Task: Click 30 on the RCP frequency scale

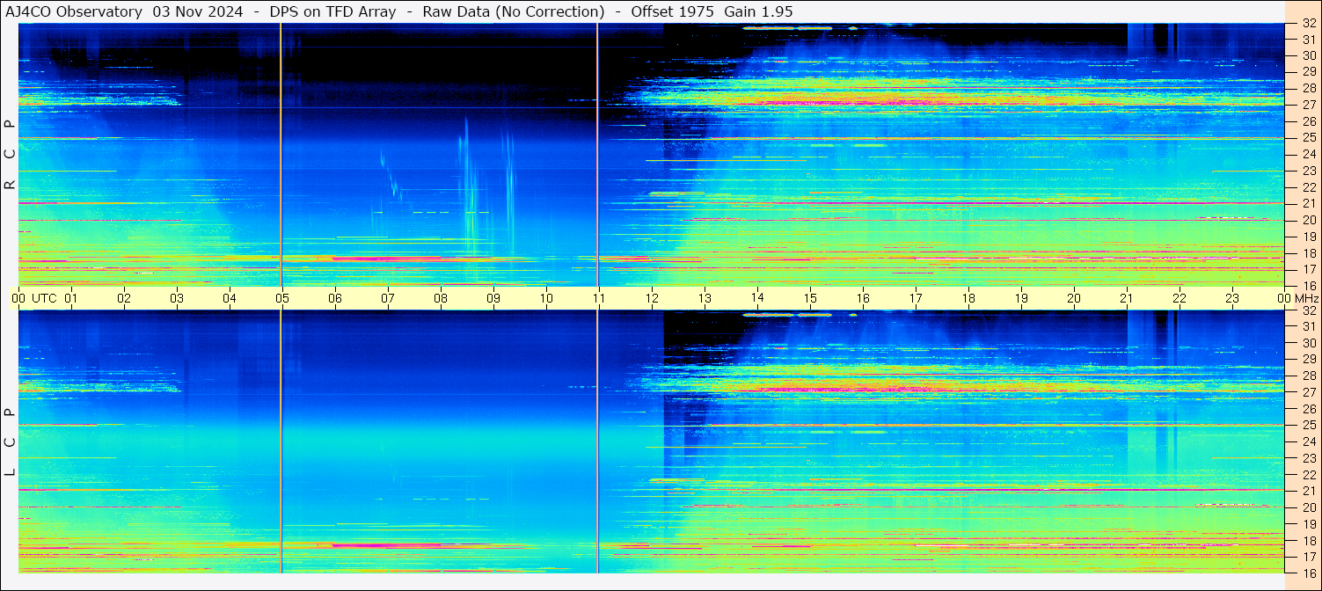Action: pos(1309,55)
